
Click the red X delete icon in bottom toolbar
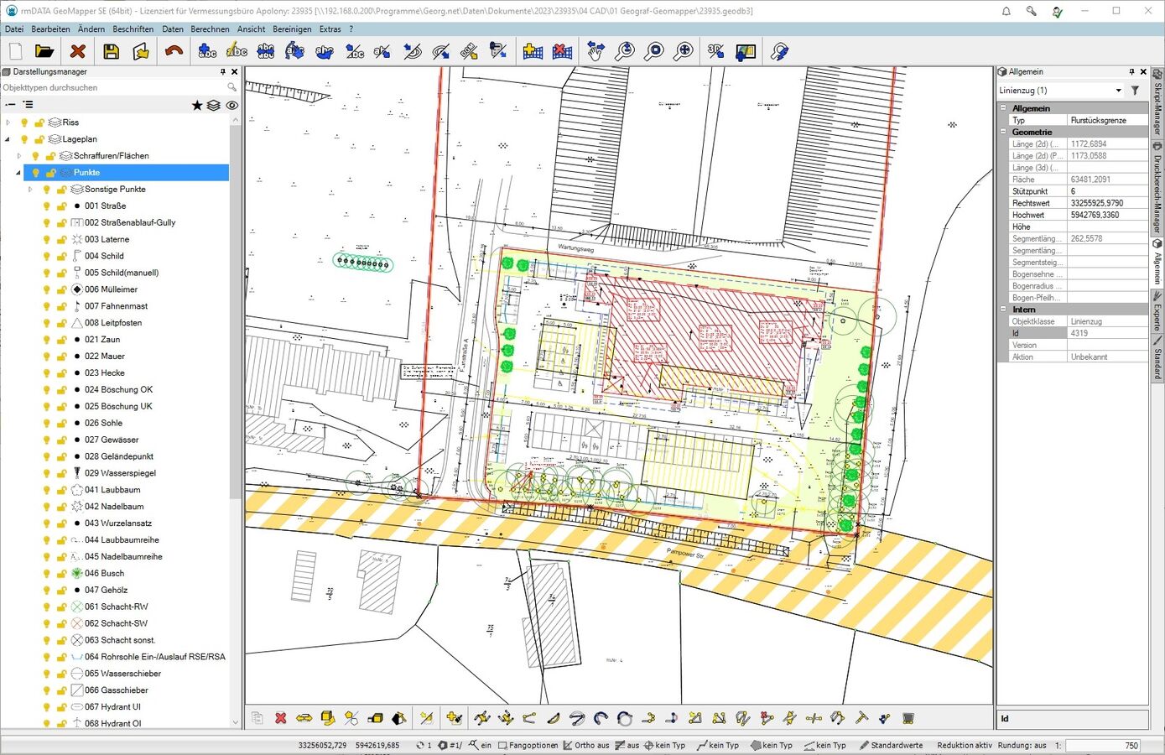click(x=281, y=718)
